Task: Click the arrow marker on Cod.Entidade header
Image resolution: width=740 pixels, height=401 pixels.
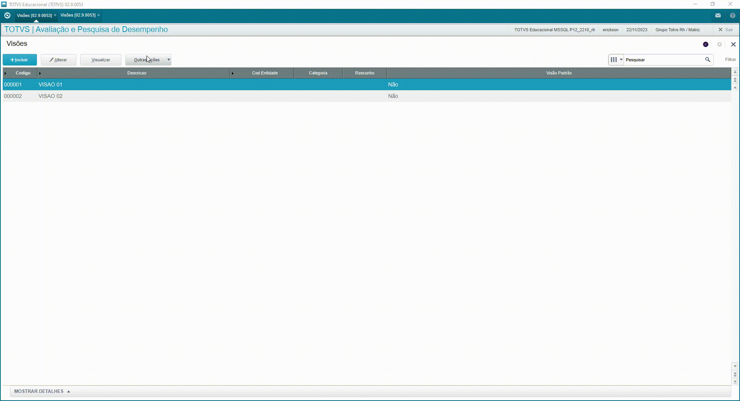Action: pyautogui.click(x=232, y=73)
